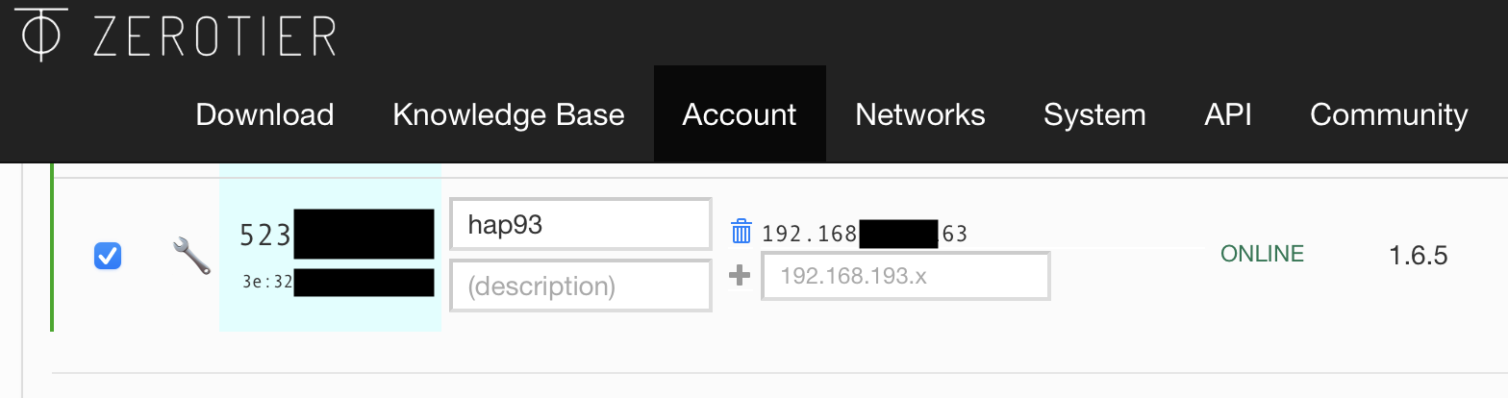Open the Download page
Screen dimensions: 1508x398
point(264,115)
